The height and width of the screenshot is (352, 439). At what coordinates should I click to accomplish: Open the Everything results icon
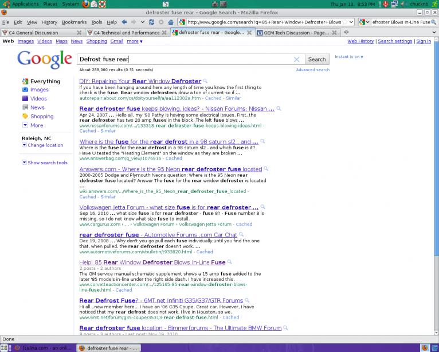pyautogui.click(x=25, y=82)
